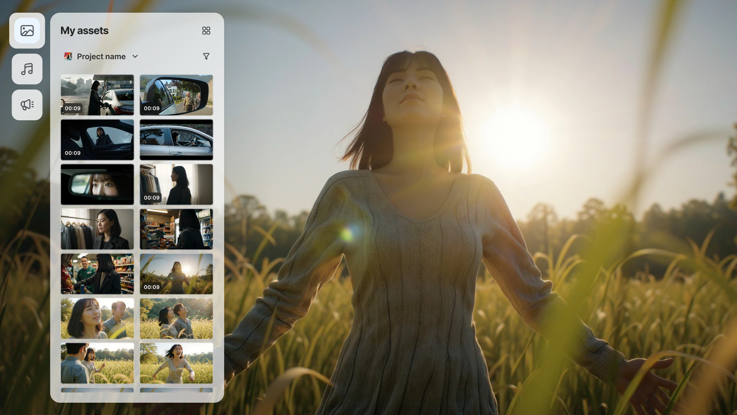Open the megaphone sound effects tab
The image size is (737, 415).
[27, 105]
